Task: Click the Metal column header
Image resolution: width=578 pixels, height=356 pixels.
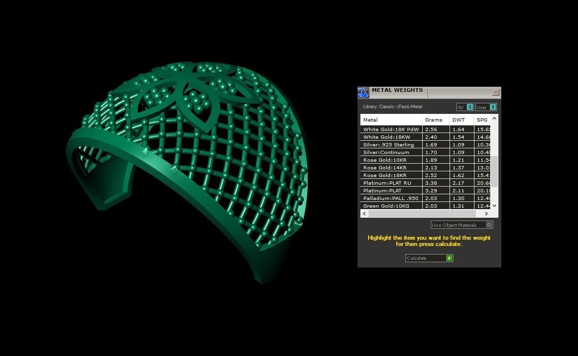Action: [x=391, y=120]
